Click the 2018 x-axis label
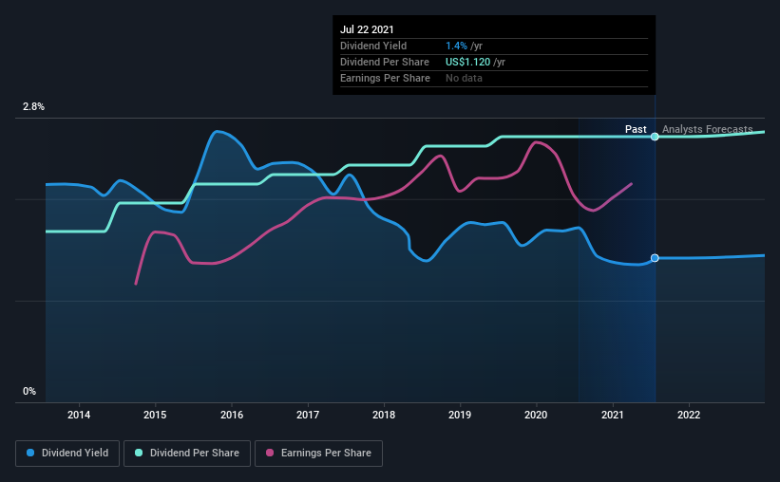Screen dimensions: 780x482 pyautogui.click(x=384, y=415)
